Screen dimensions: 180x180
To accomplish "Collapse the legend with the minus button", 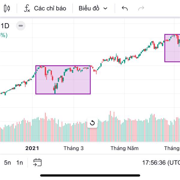I will click(20, 26).
